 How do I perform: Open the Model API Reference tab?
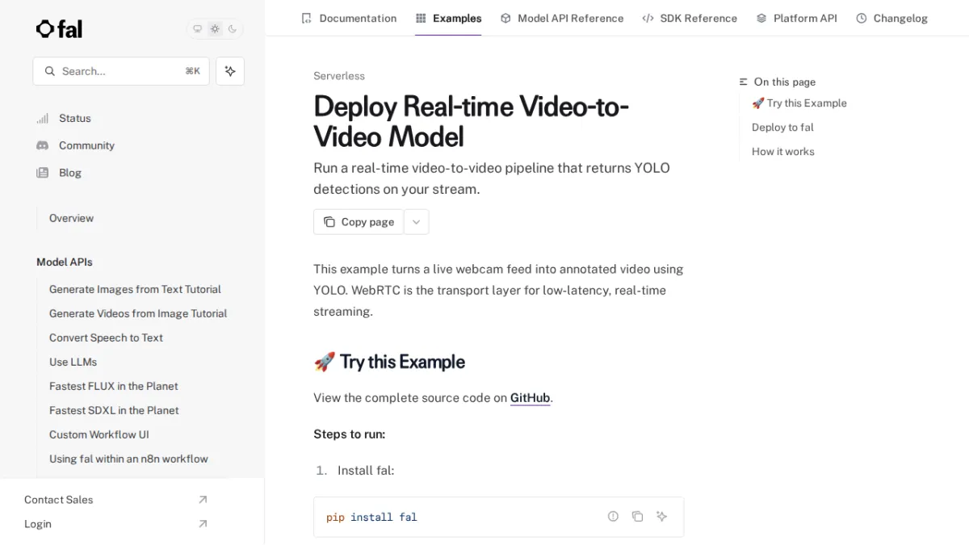coord(562,18)
